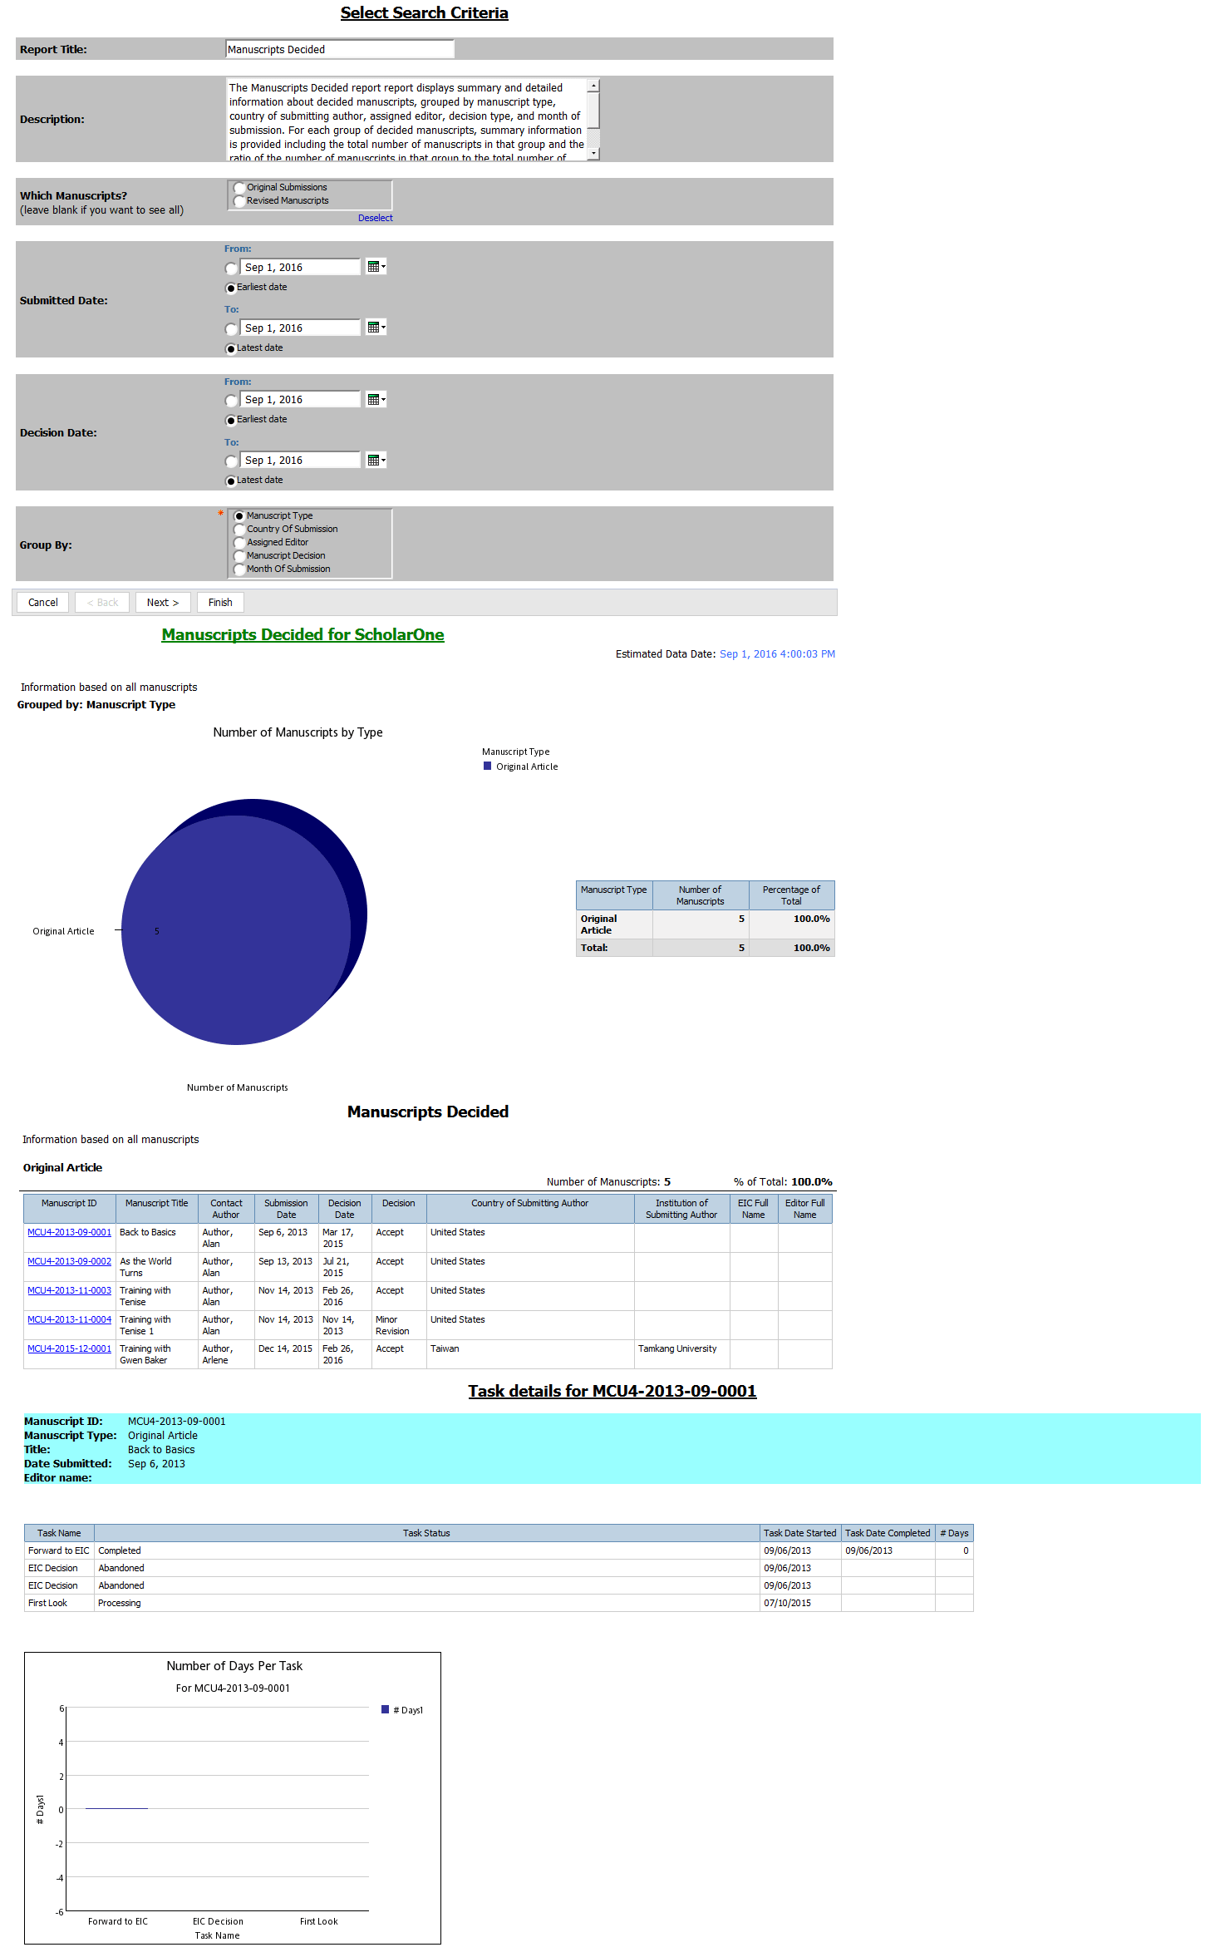The image size is (1210, 1957).
Task: Open calendar picker for Submitted Date From
Action: [376, 267]
